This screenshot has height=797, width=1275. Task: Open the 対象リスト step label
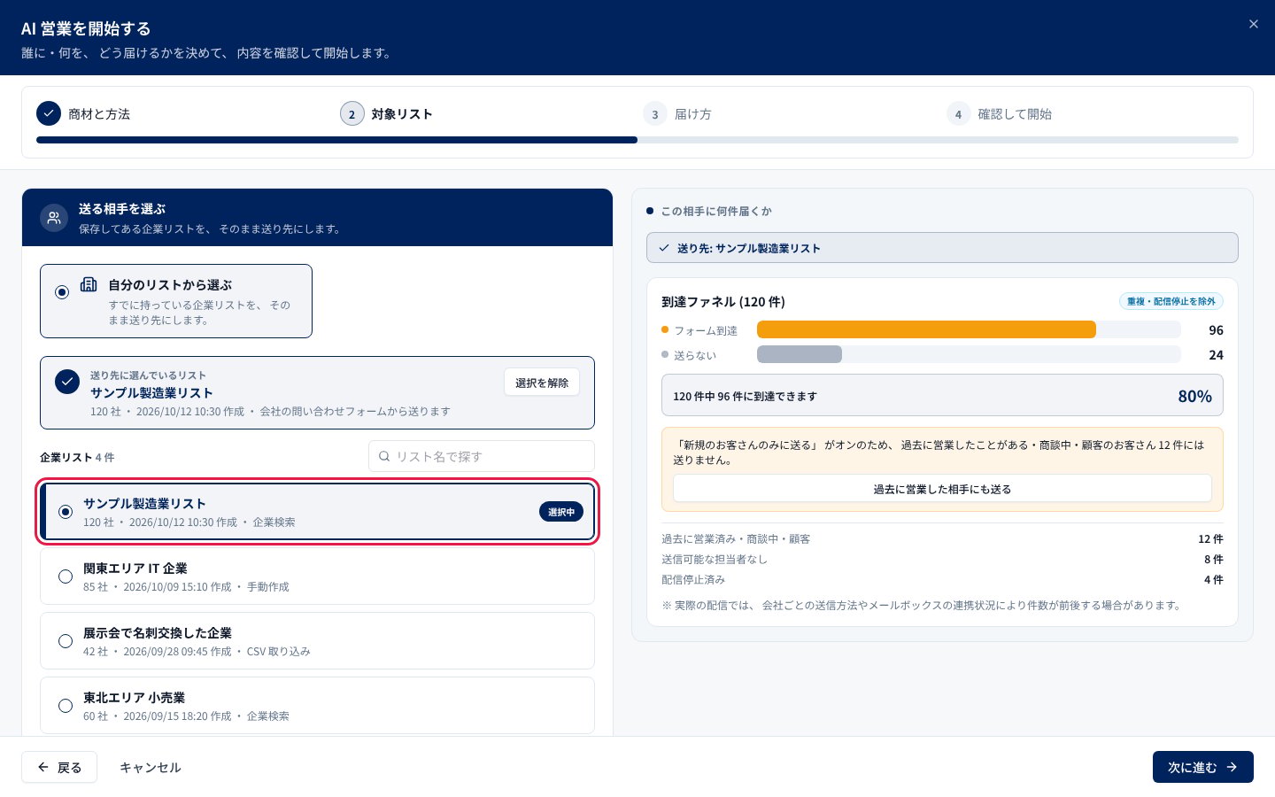coord(402,114)
